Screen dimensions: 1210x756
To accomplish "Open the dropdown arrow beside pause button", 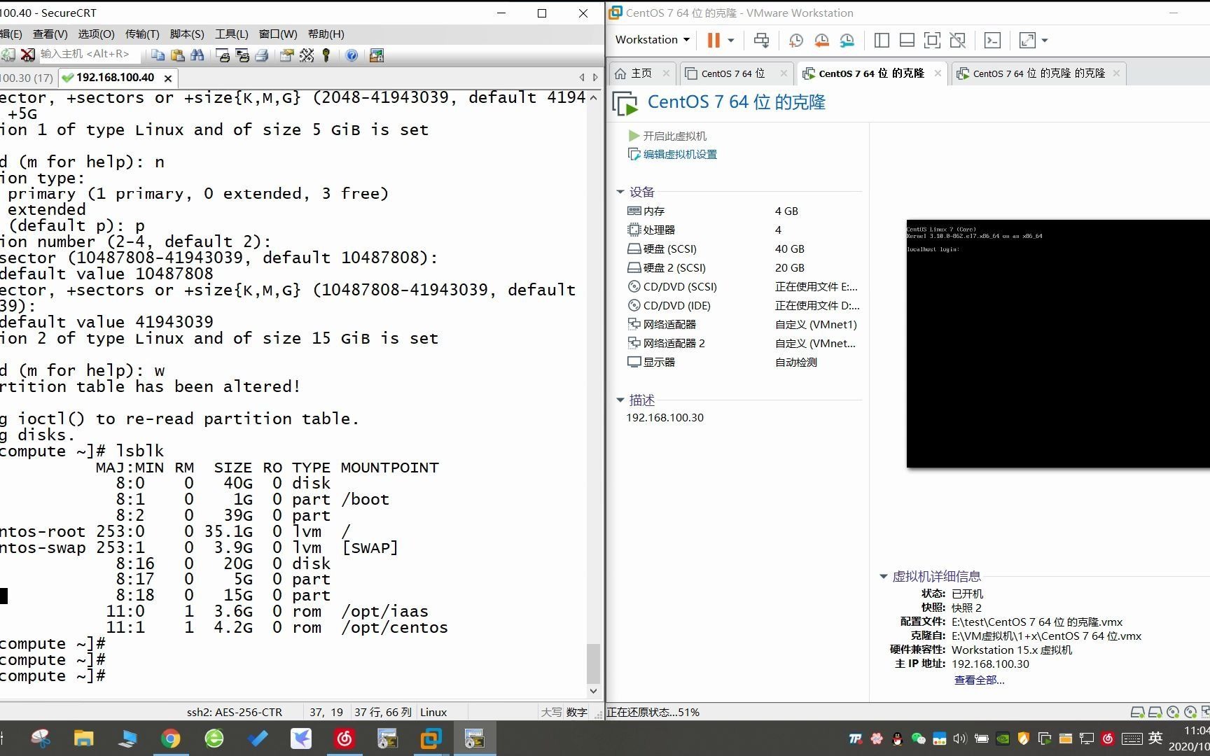I will tap(731, 40).
